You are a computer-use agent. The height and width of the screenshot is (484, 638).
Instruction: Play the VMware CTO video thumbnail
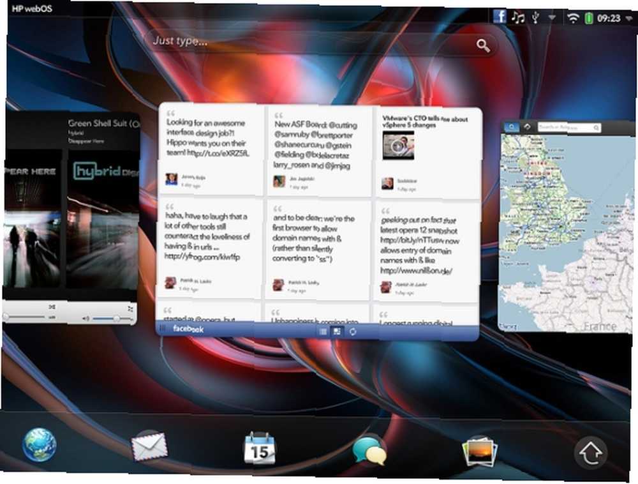point(398,146)
